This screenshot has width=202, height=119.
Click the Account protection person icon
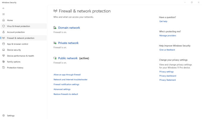[4, 32]
